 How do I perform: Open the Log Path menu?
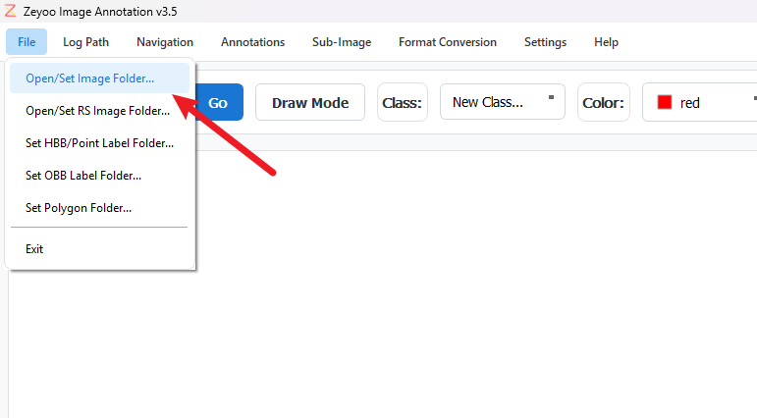pyautogui.click(x=86, y=42)
